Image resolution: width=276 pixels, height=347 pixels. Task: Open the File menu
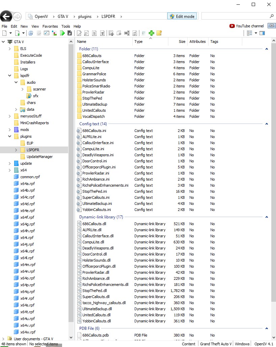click(4, 26)
